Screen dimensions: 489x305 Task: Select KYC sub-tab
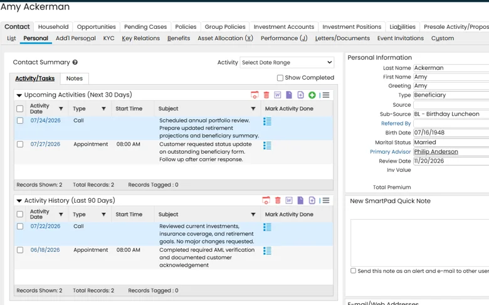[x=108, y=38]
